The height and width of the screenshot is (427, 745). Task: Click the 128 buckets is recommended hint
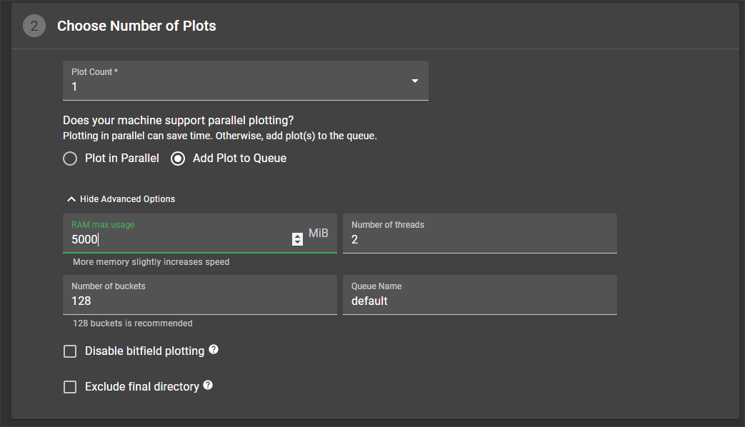pyautogui.click(x=133, y=323)
